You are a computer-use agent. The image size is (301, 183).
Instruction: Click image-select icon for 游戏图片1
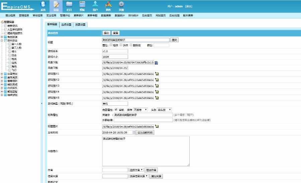coord(157,74)
